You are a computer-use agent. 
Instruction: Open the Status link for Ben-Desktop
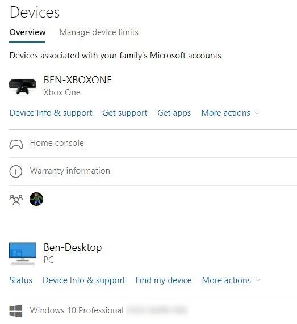(20, 280)
